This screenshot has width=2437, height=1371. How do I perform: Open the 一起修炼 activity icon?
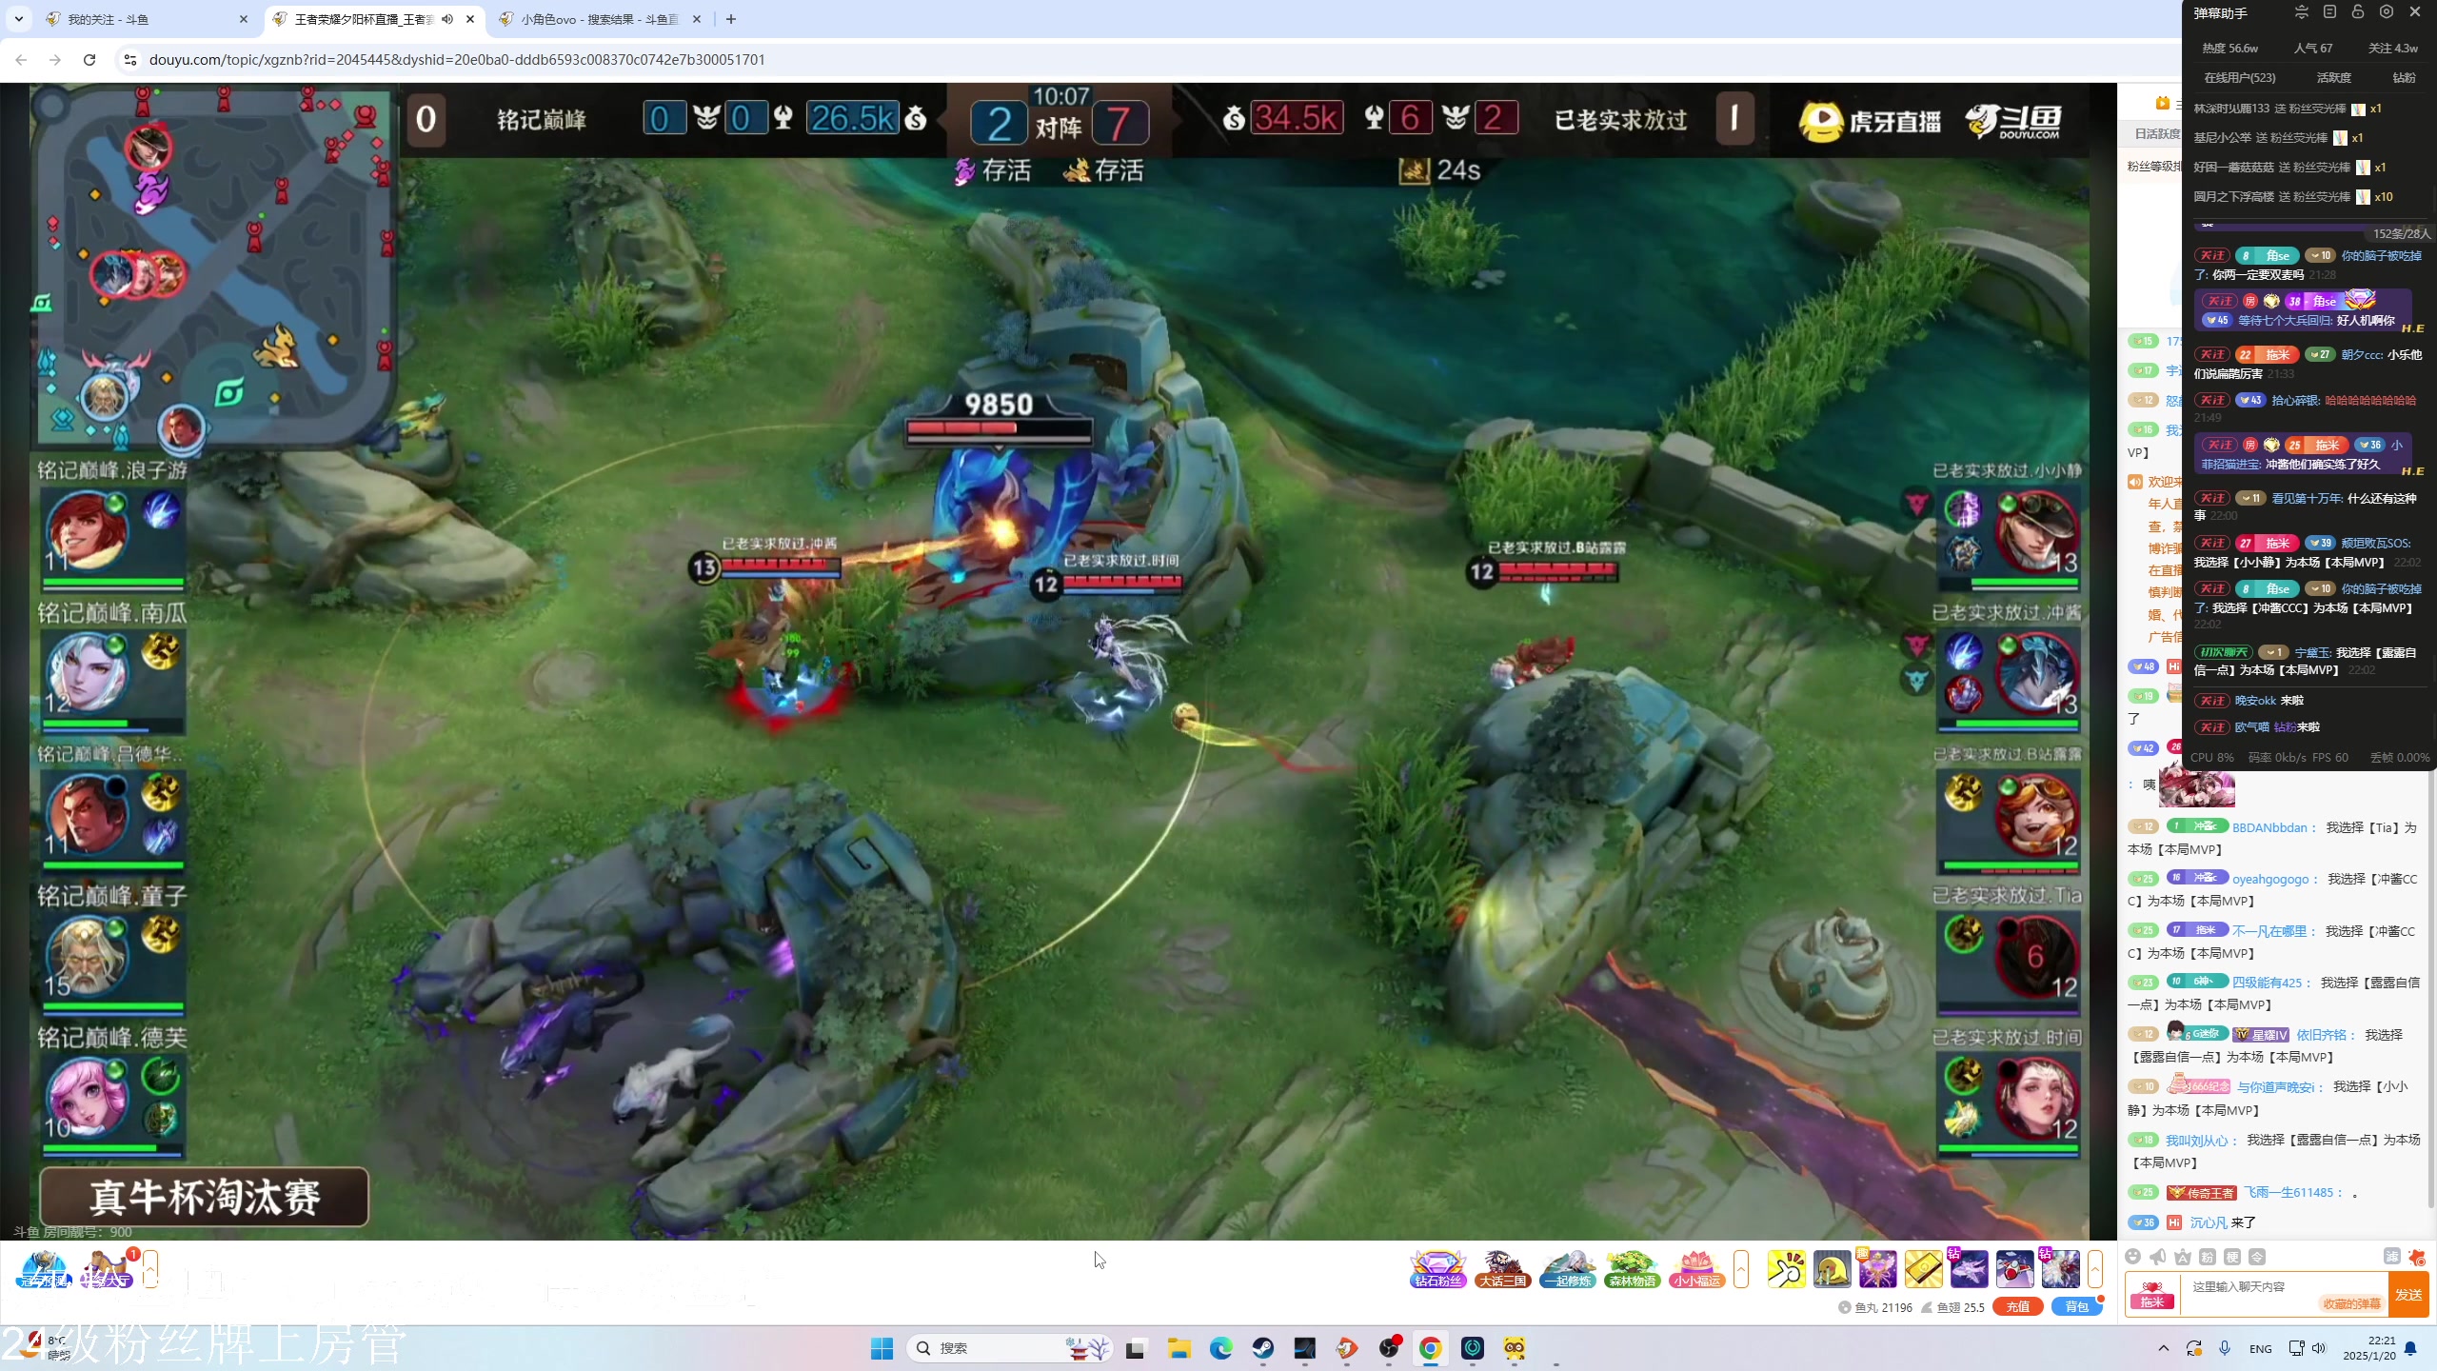(1567, 1269)
